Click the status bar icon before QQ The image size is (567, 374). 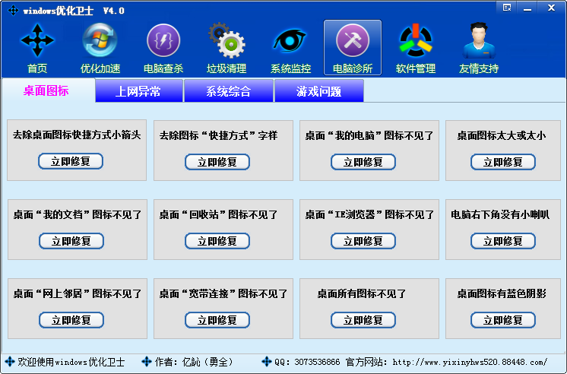click(267, 361)
